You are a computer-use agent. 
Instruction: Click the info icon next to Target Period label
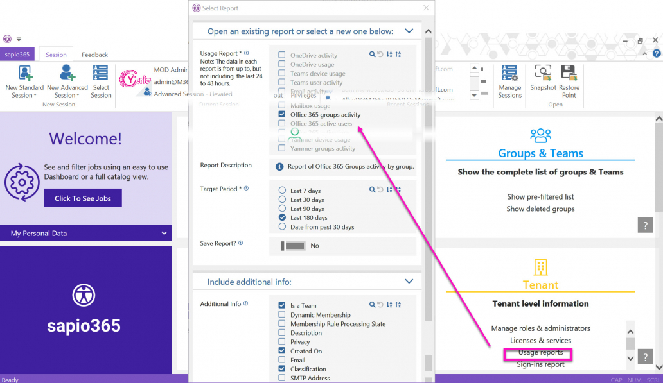(247, 189)
